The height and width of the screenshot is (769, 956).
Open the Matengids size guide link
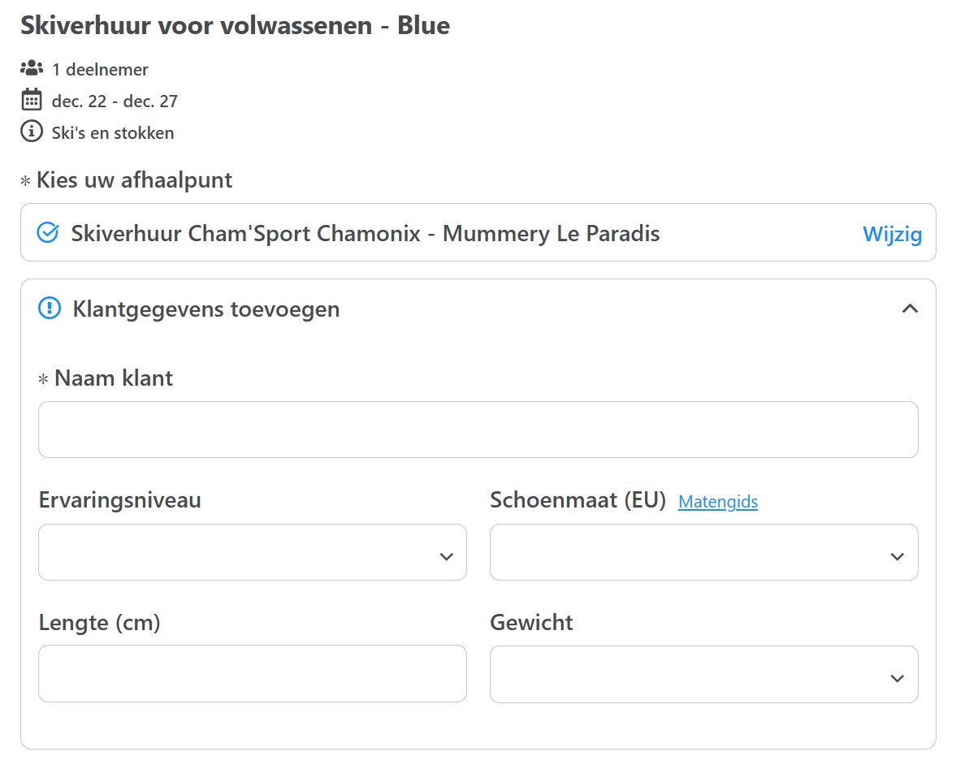point(718,502)
